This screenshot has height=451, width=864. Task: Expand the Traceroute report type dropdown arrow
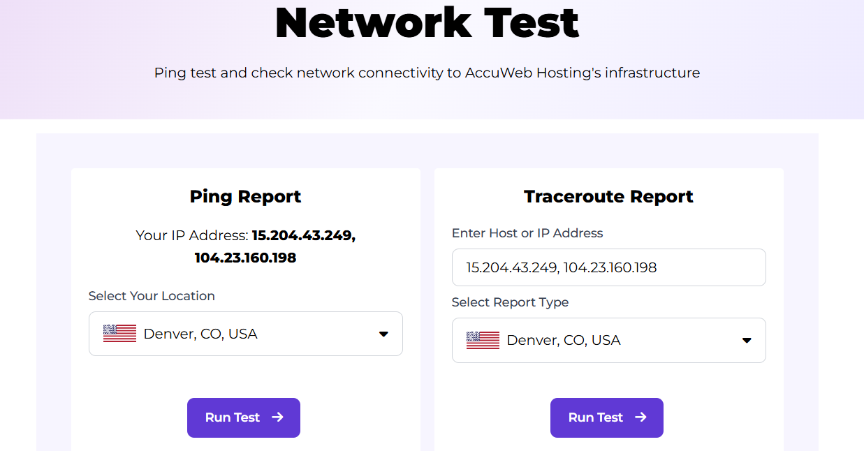pyautogui.click(x=747, y=341)
